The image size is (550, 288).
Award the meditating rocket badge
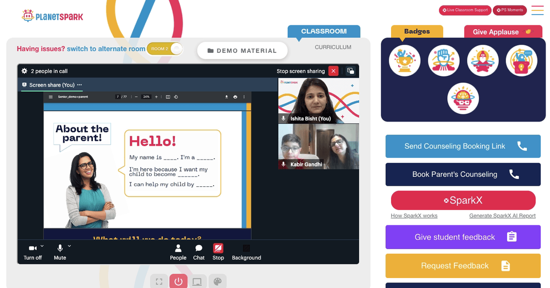(483, 60)
